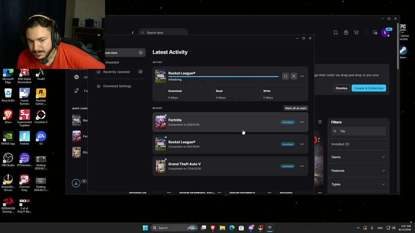Open the shopping cart icon
The width and height of the screenshot is (415, 233).
pos(356,33)
